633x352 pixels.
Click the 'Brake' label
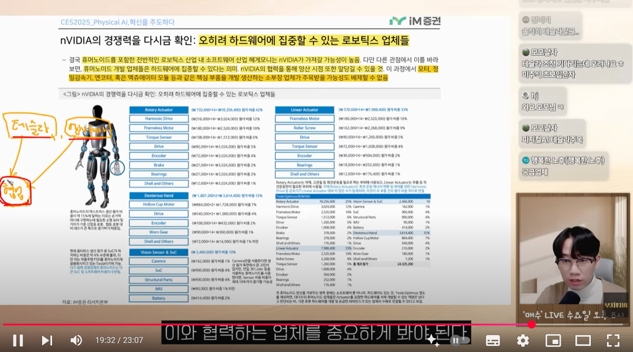point(158,165)
